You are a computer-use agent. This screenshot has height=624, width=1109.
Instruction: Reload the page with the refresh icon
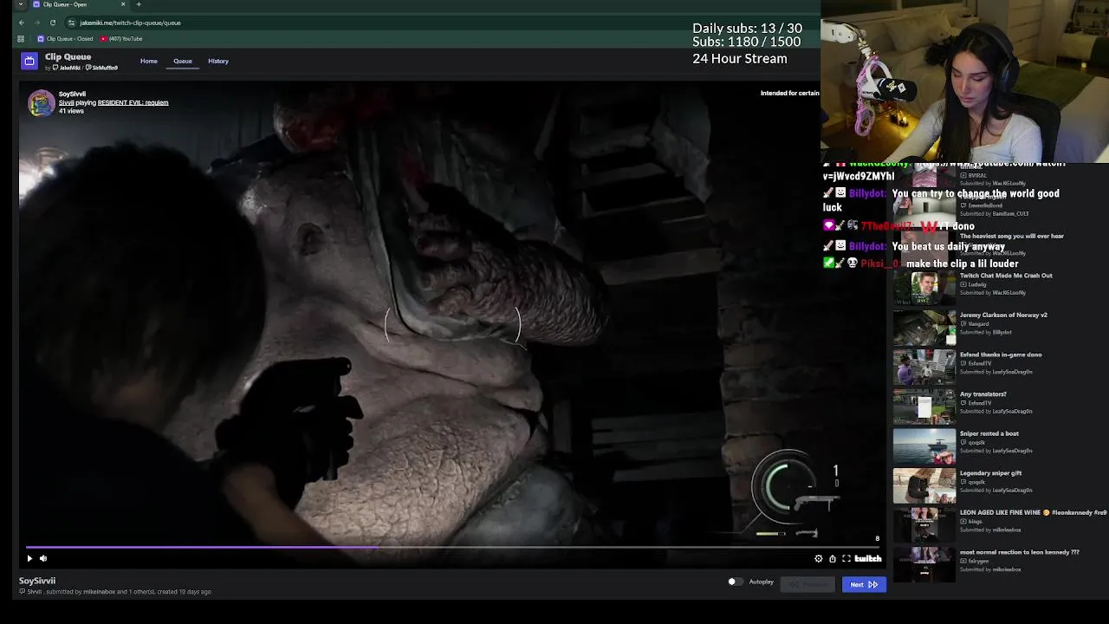pos(53,23)
